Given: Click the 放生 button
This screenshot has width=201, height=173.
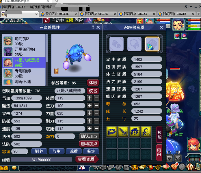Looking at the screenshot, I should click(x=56, y=151).
